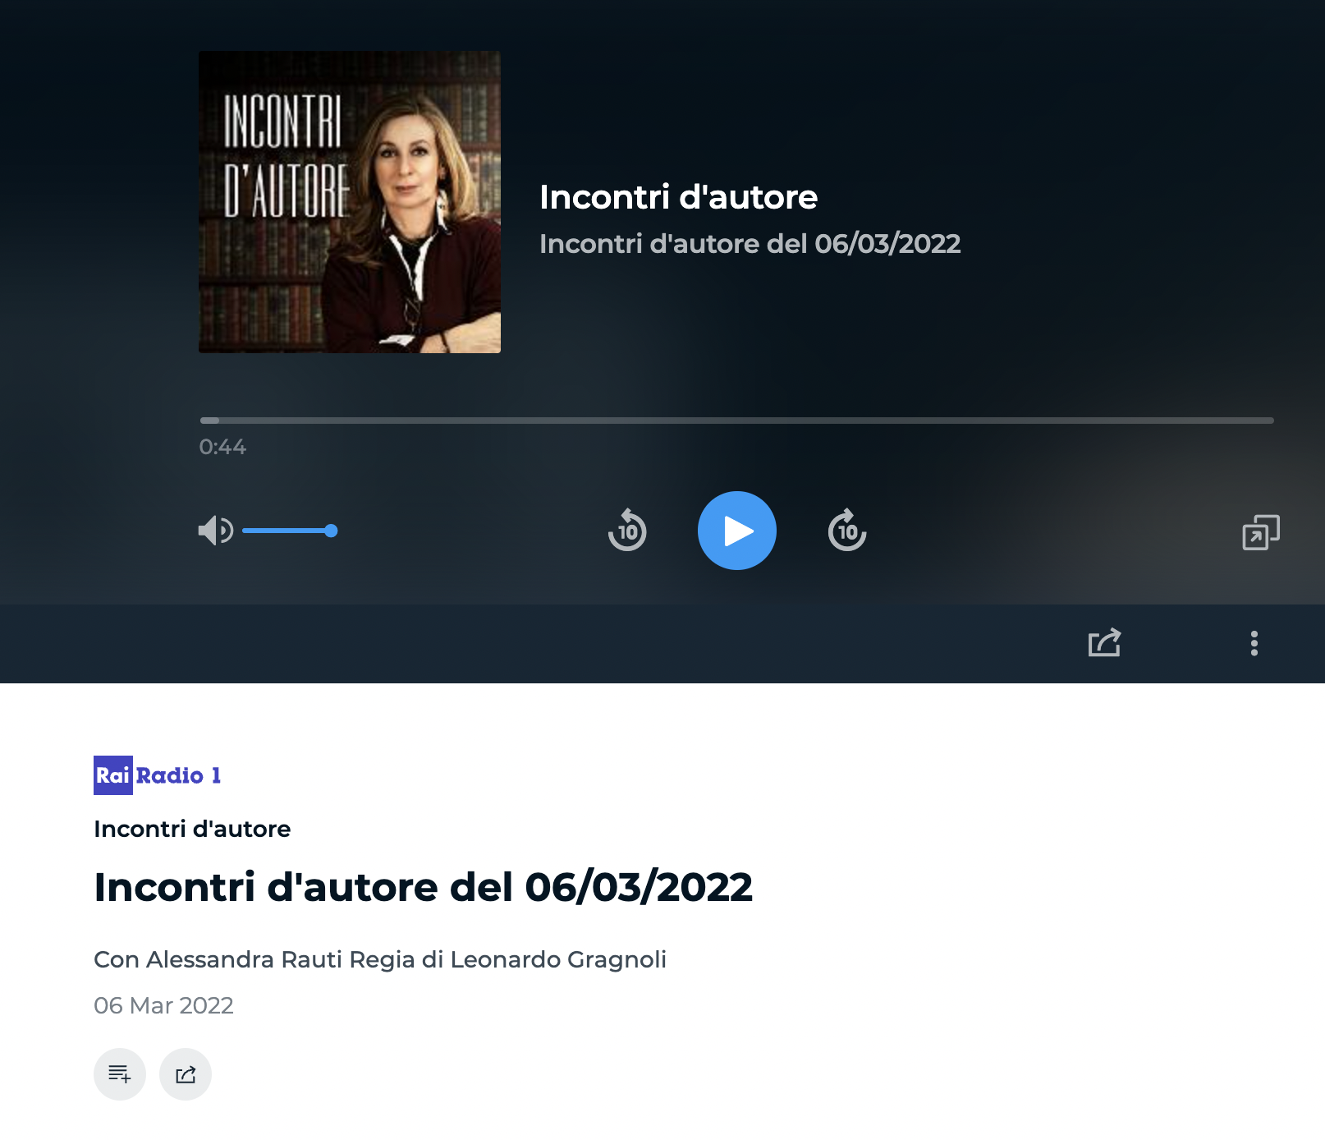Click the 0:44 elapsed time label

click(x=222, y=447)
